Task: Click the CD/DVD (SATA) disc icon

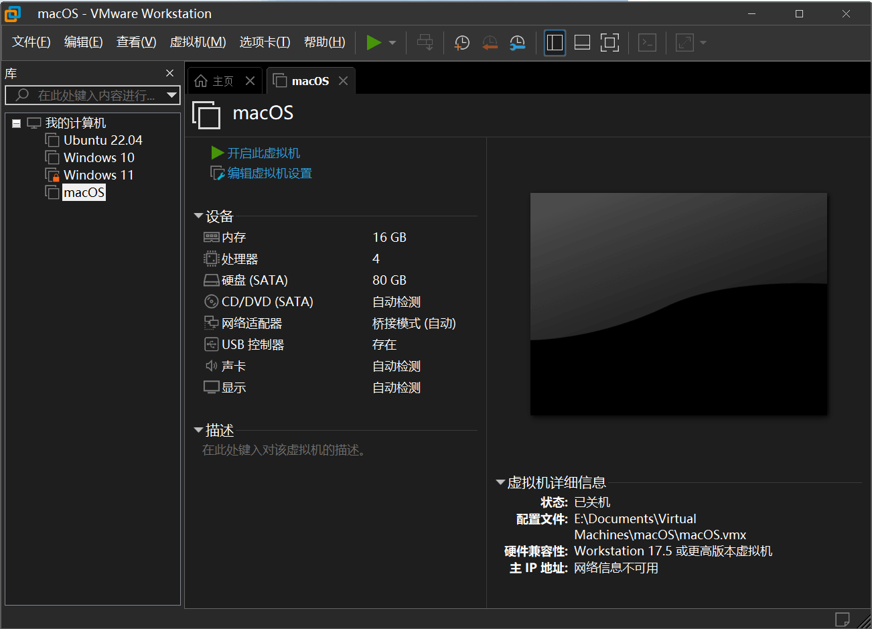Action: coord(212,301)
